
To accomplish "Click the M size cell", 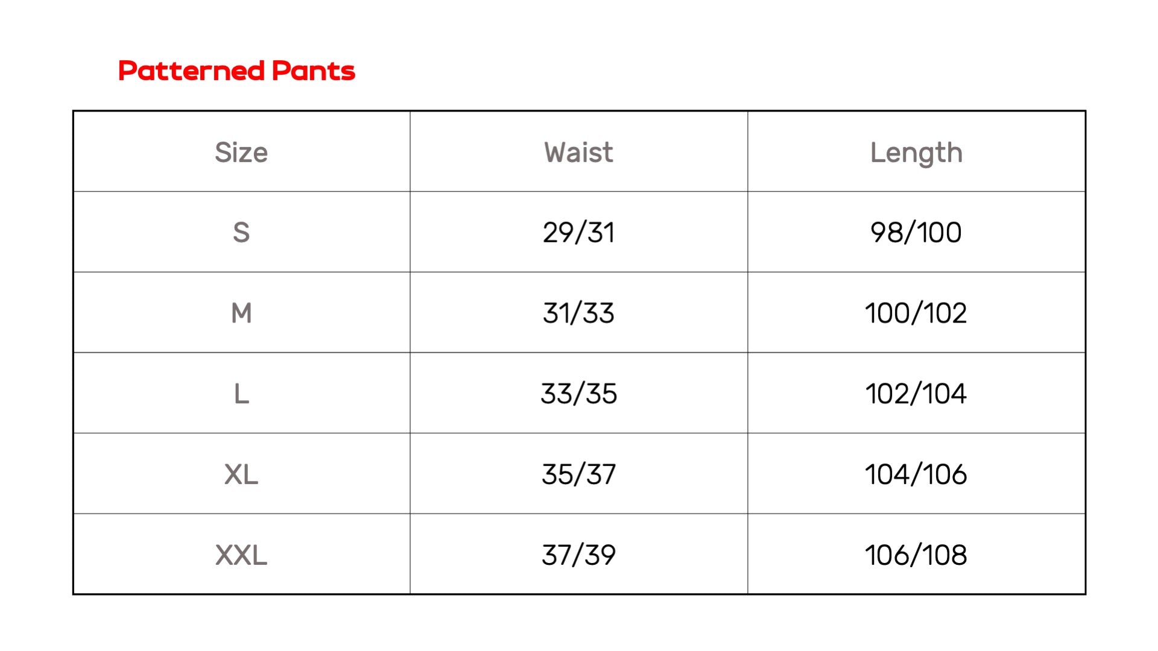I will (x=241, y=313).
